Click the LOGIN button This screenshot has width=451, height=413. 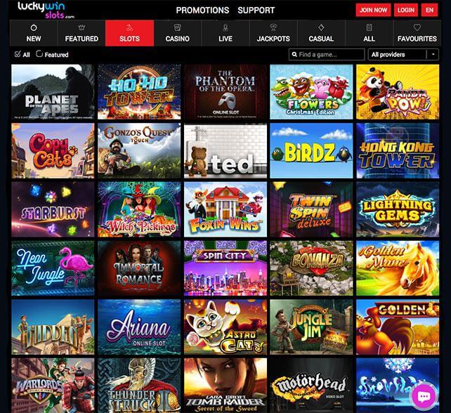coord(406,10)
